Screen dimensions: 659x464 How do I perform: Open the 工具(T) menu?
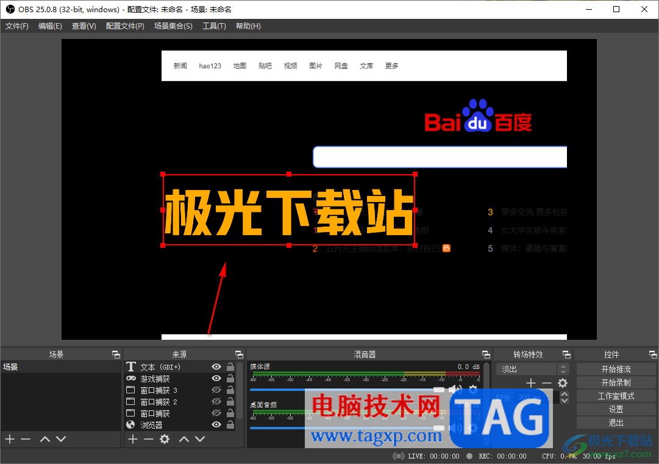(x=215, y=26)
